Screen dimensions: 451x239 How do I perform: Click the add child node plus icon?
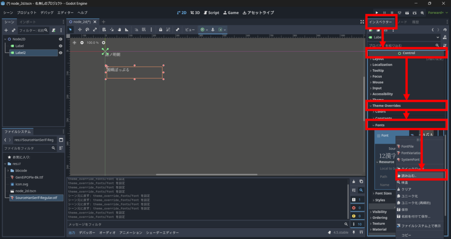[x=6, y=30]
